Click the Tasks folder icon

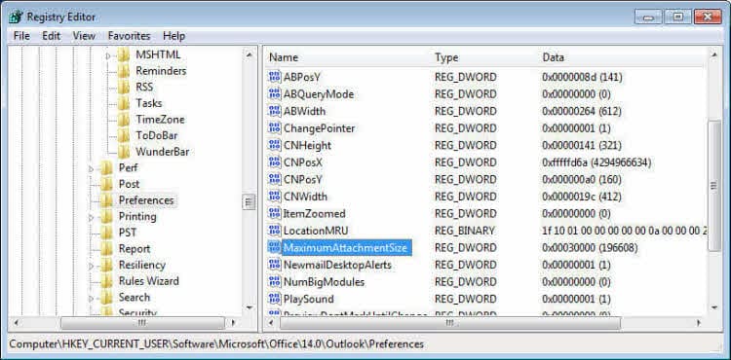pos(124,103)
